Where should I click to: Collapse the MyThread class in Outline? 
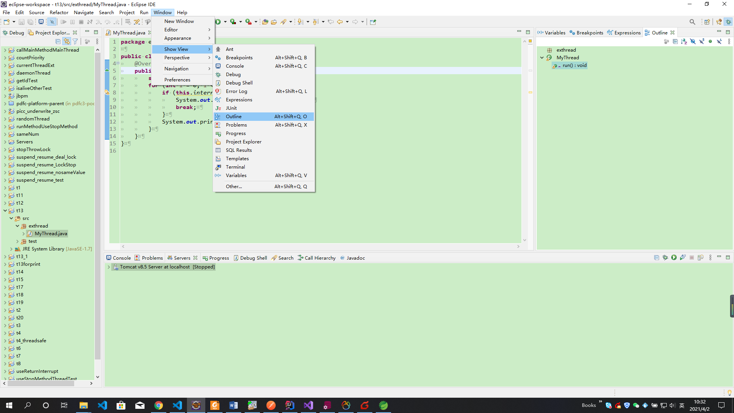pyautogui.click(x=542, y=58)
